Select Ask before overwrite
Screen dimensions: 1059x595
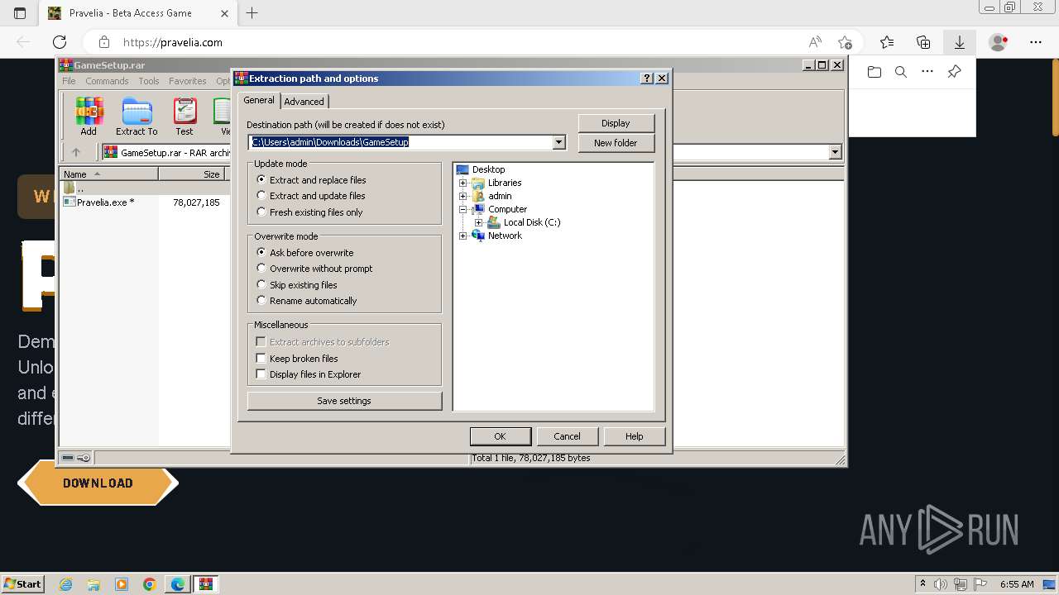coord(305,253)
